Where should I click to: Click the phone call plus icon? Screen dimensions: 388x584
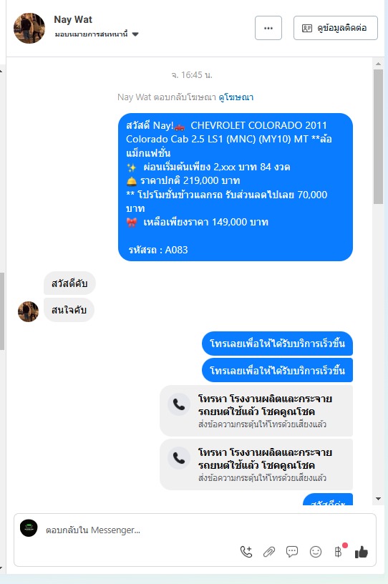(x=246, y=552)
